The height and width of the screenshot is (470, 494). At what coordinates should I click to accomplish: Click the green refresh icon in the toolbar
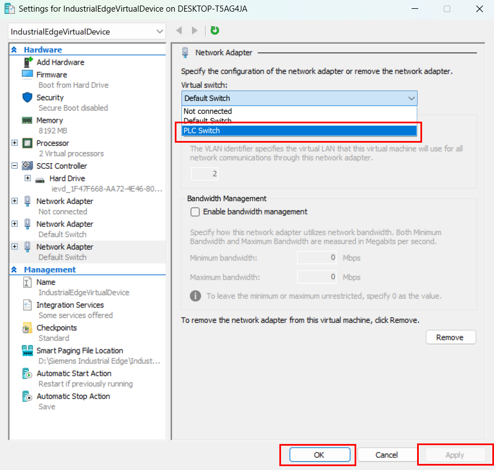point(214,31)
